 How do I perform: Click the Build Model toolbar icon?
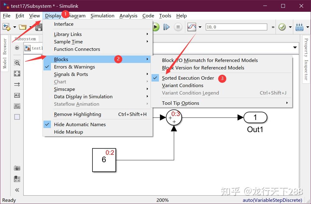click(299, 27)
